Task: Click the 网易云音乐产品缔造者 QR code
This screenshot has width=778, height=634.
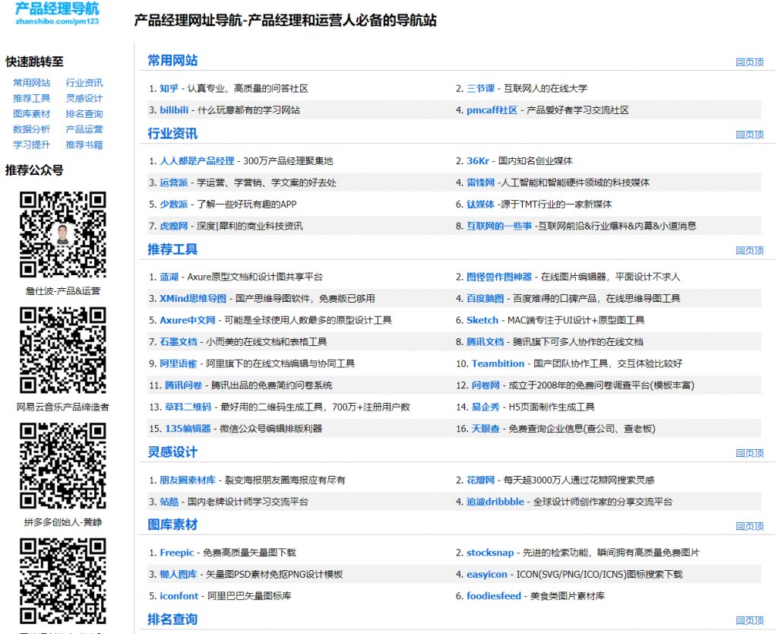Action: [63, 350]
